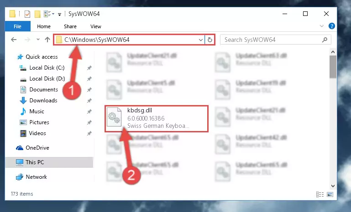The height and width of the screenshot is (212, 351).
Task: Open the File menu
Action: 17,26
